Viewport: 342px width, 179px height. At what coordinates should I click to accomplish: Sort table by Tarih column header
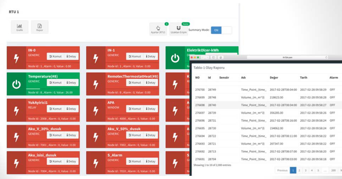click(x=303, y=77)
